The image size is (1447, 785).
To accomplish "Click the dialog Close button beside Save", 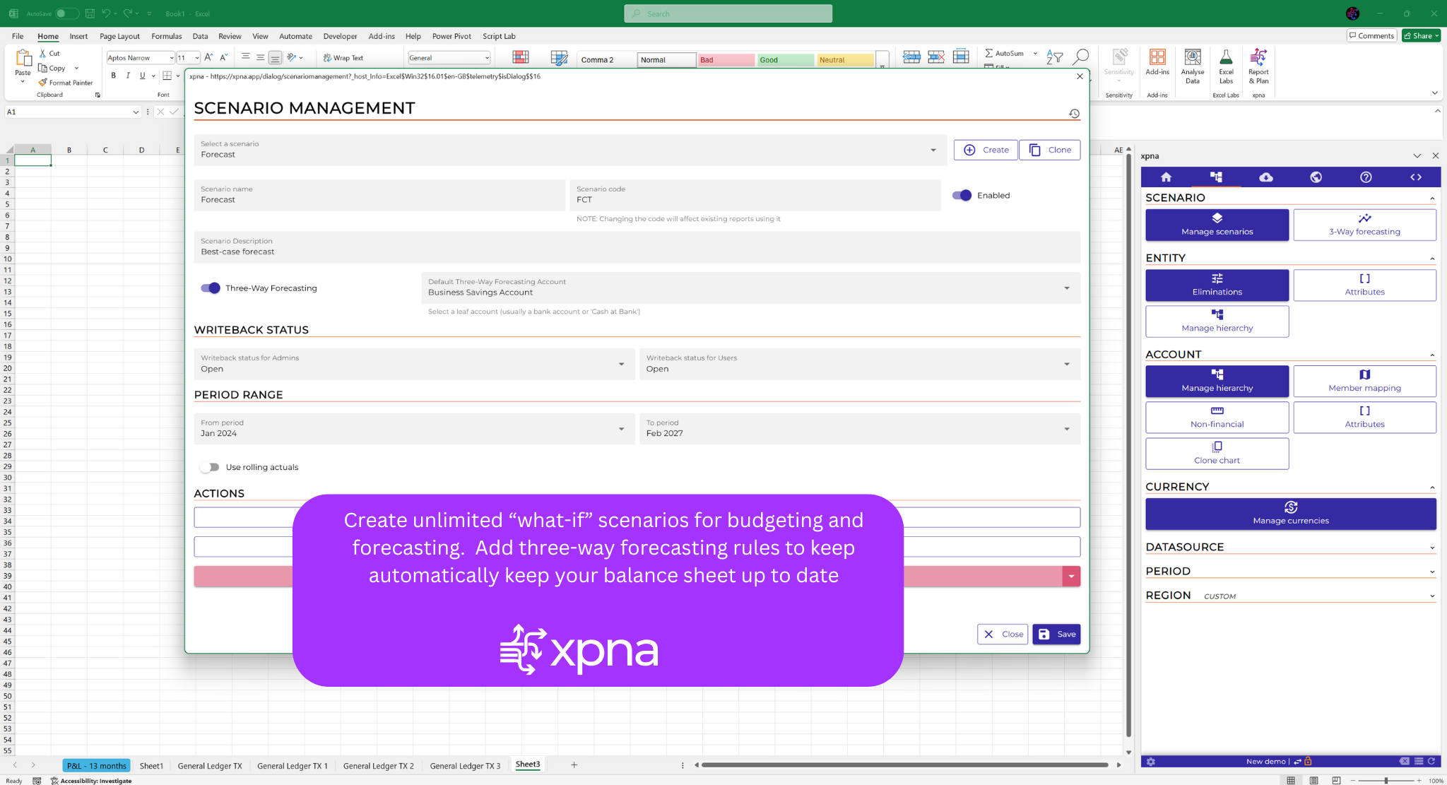I will pos(1003,635).
